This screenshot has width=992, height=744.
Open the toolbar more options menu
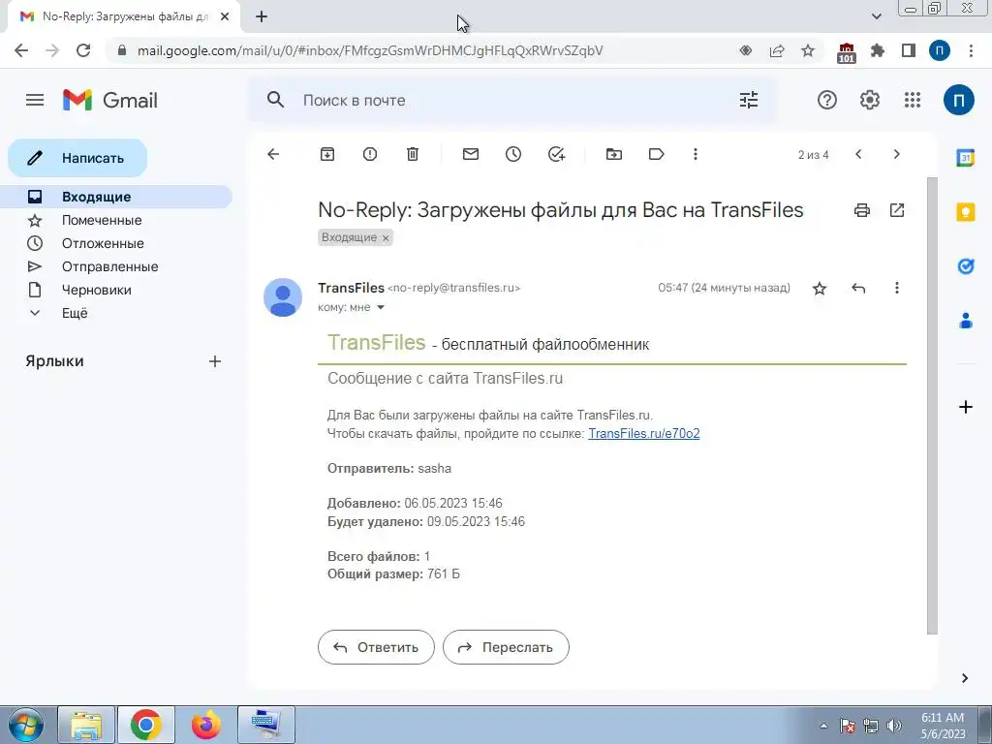click(696, 154)
